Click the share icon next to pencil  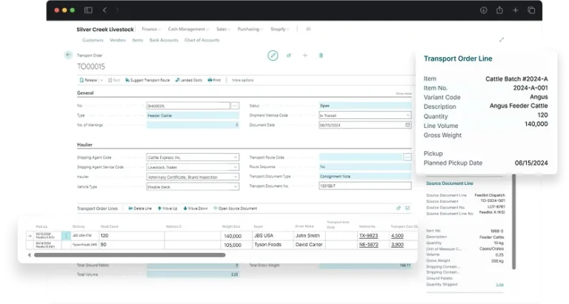[289, 55]
